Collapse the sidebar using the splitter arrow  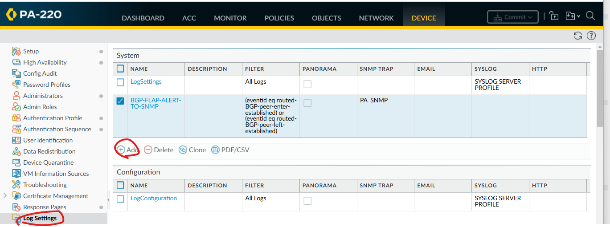tap(109, 199)
